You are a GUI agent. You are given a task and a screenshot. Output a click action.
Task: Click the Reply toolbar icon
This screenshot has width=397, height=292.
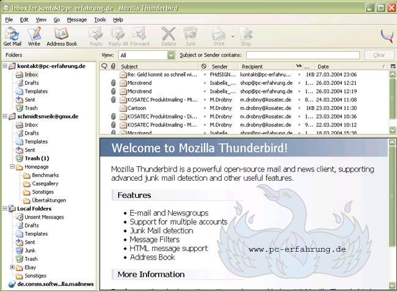point(96,37)
